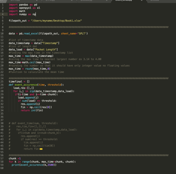Click "sum(load) >= threshold:" on line 31
The height and width of the screenshot is (174, 176).
(39, 101)
